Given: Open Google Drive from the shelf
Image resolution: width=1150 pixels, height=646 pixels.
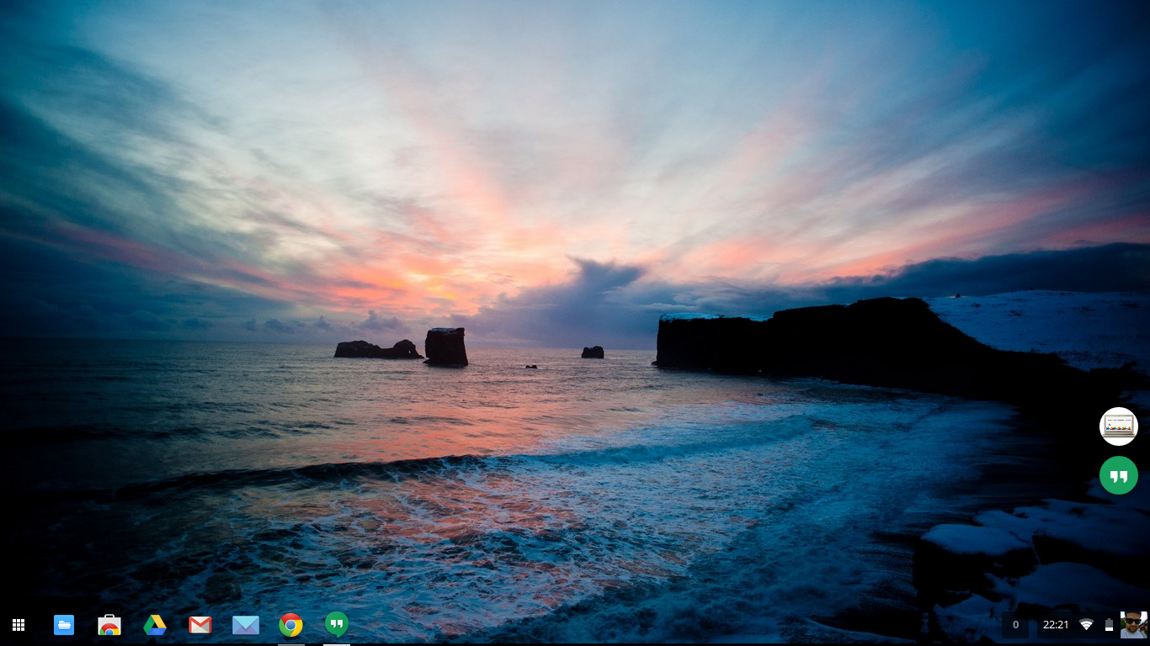Looking at the screenshot, I should tap(155, 625).
